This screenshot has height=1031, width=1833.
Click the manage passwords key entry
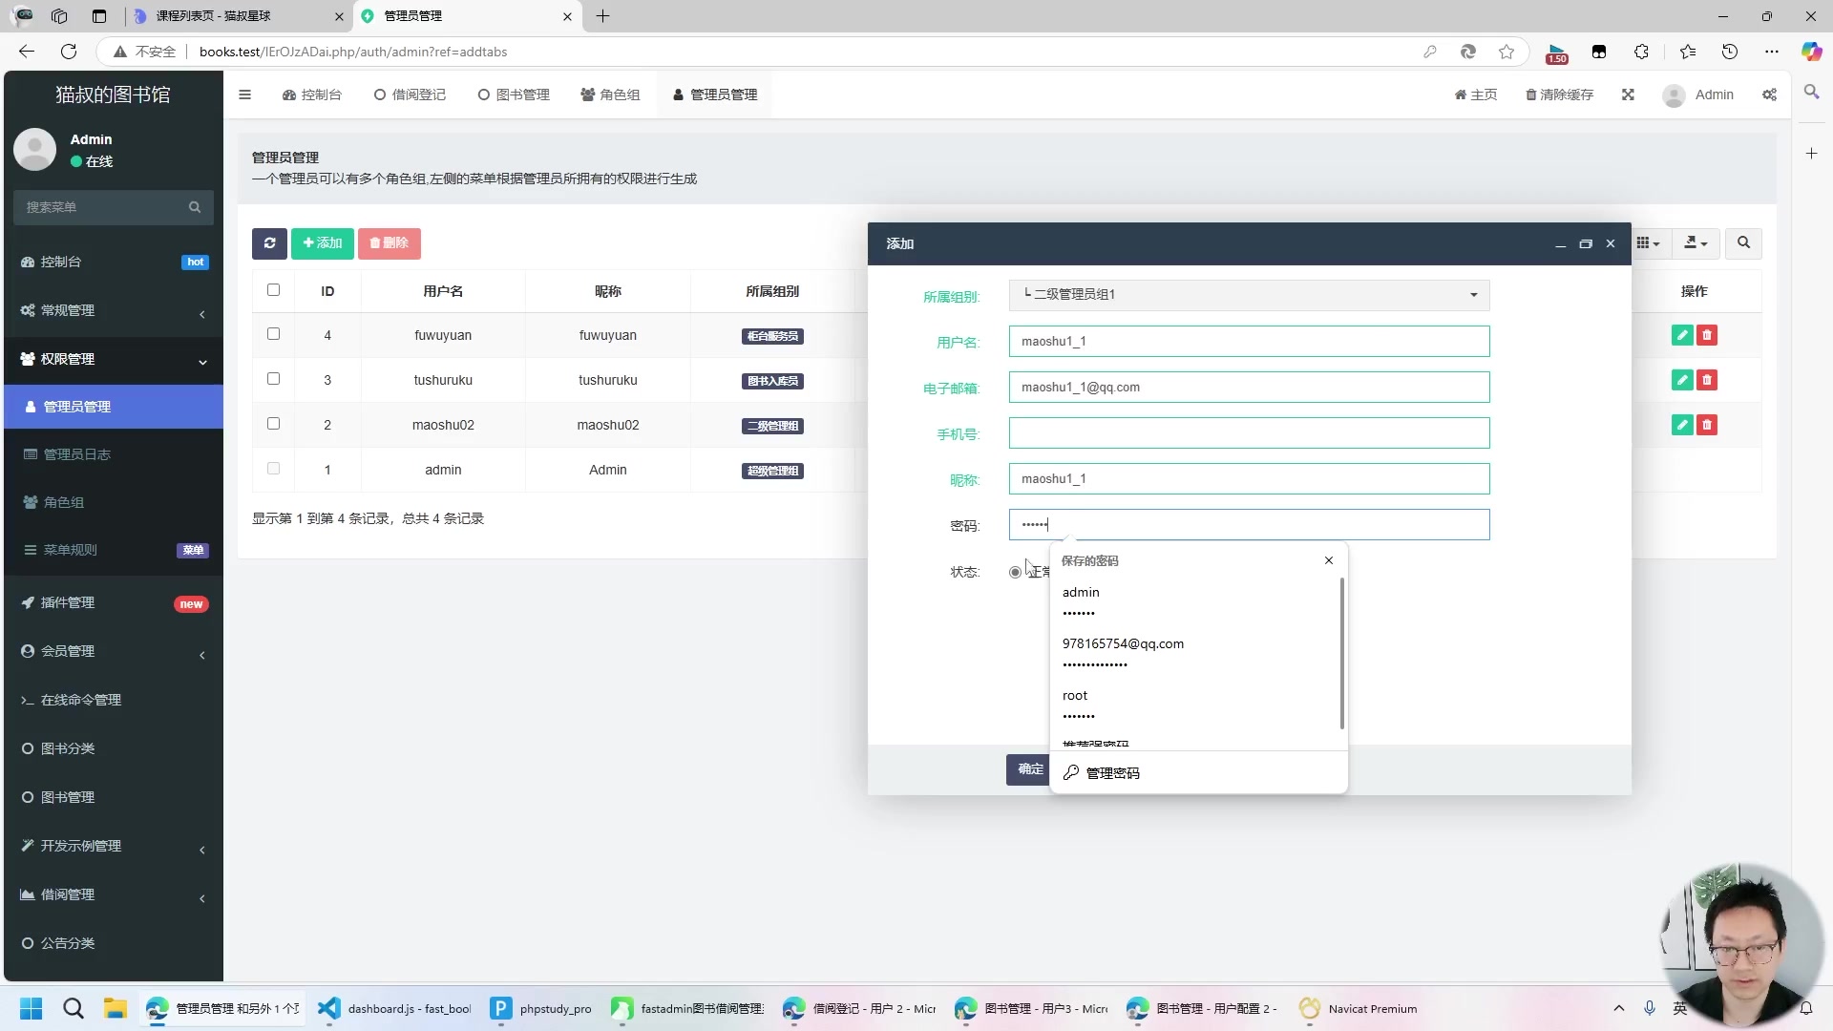[1198, 773]
